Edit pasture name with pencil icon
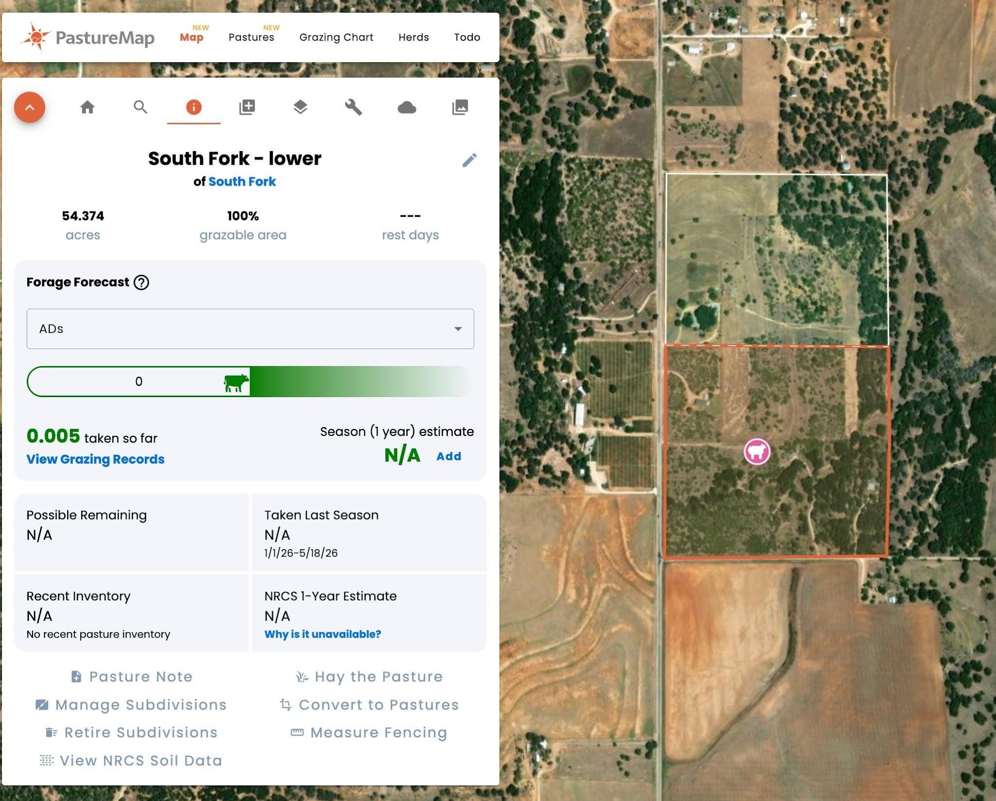 click(x=469, y=160)
